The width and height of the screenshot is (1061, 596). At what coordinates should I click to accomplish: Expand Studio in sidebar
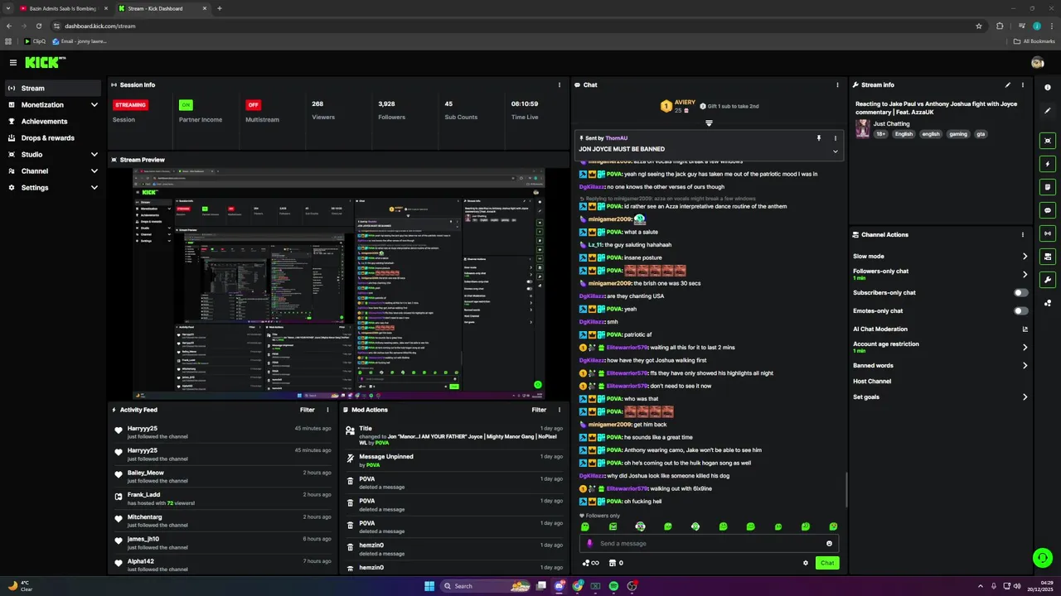coord(94,155)
